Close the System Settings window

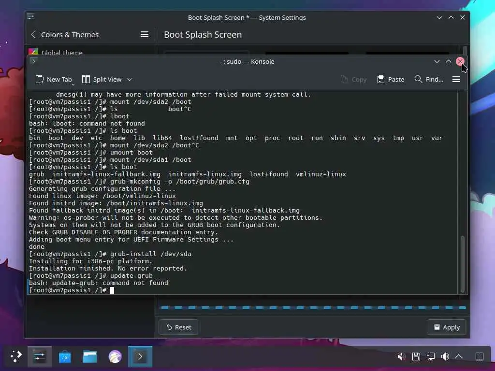click(x=463, y=18)
